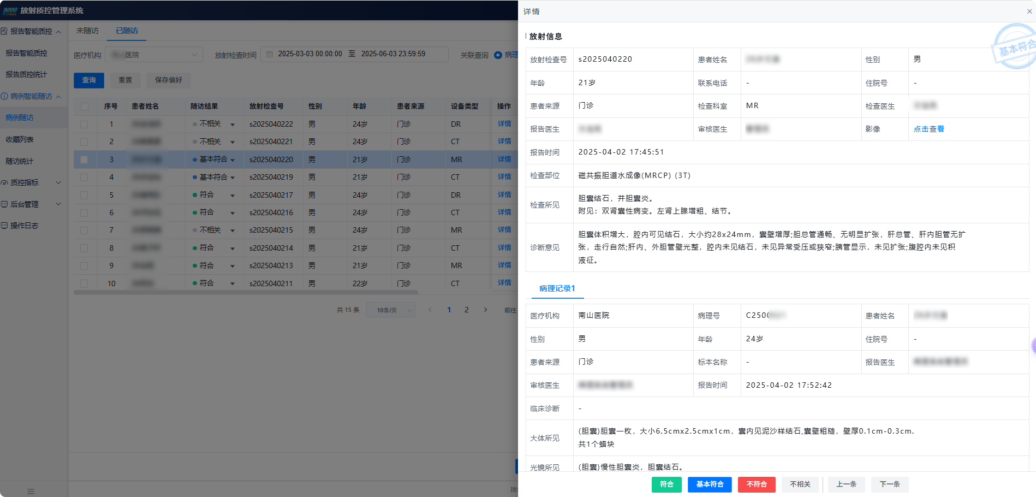Select the 病理 radio button
1036x497 pixels.
(498, 55)
